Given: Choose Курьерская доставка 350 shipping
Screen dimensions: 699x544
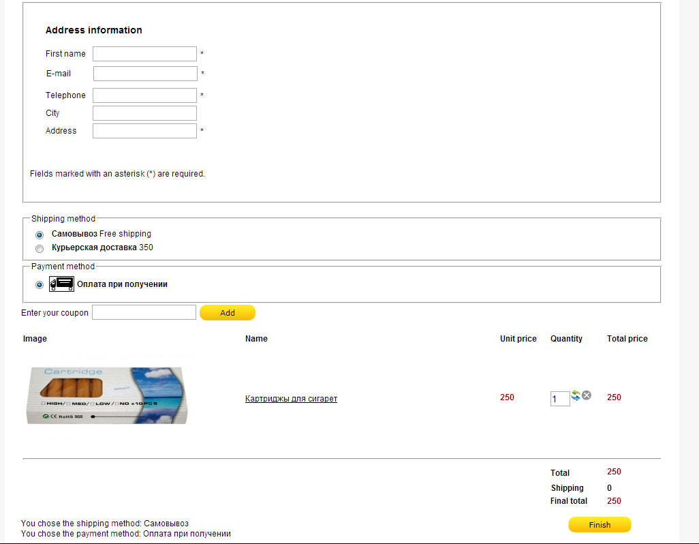Looking at the screenshot, I should 40,249.
